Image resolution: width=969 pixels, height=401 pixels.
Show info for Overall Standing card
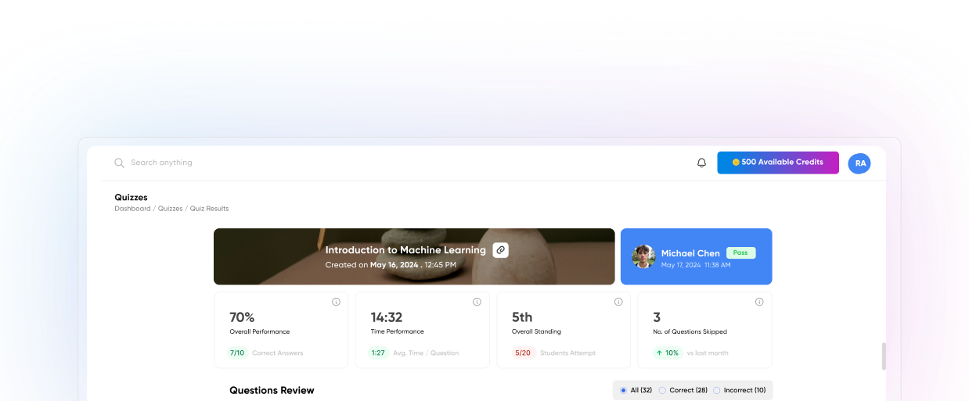pyautogui.click(x=618, y=302)
